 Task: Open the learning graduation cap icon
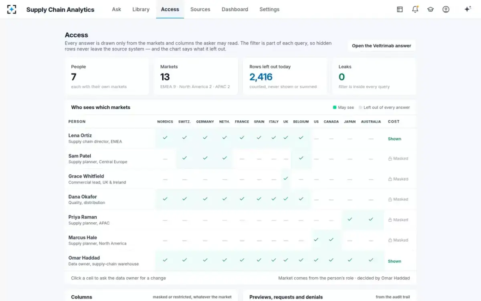(430, 9)
